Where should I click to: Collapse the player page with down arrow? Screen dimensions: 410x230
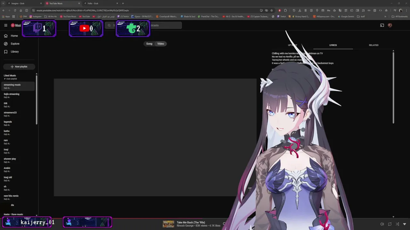coord(405,224)
